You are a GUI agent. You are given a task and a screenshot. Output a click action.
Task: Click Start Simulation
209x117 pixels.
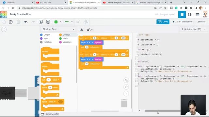tap(182, 22)
